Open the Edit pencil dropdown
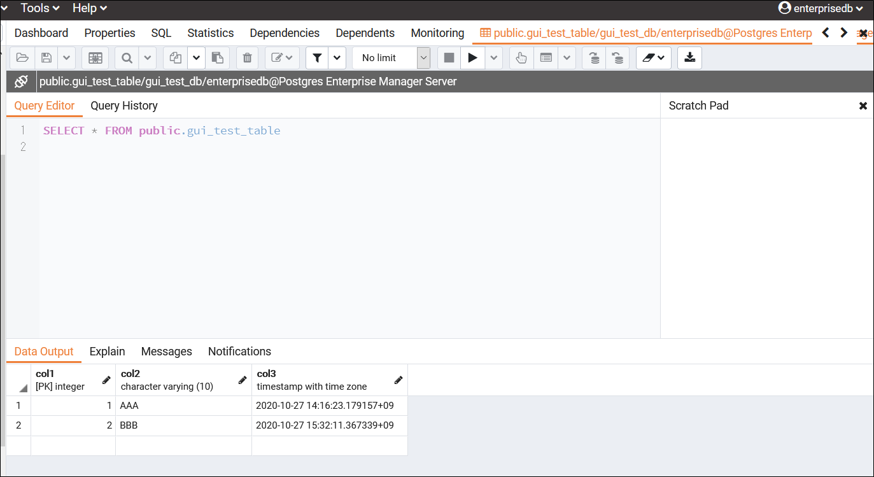 [282, 58]
